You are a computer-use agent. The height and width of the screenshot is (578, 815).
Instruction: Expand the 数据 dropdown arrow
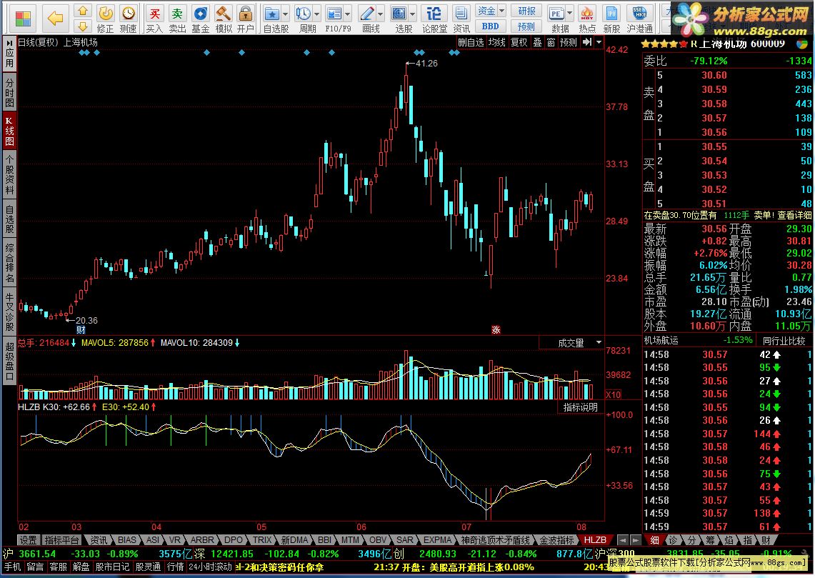(570, 14)
